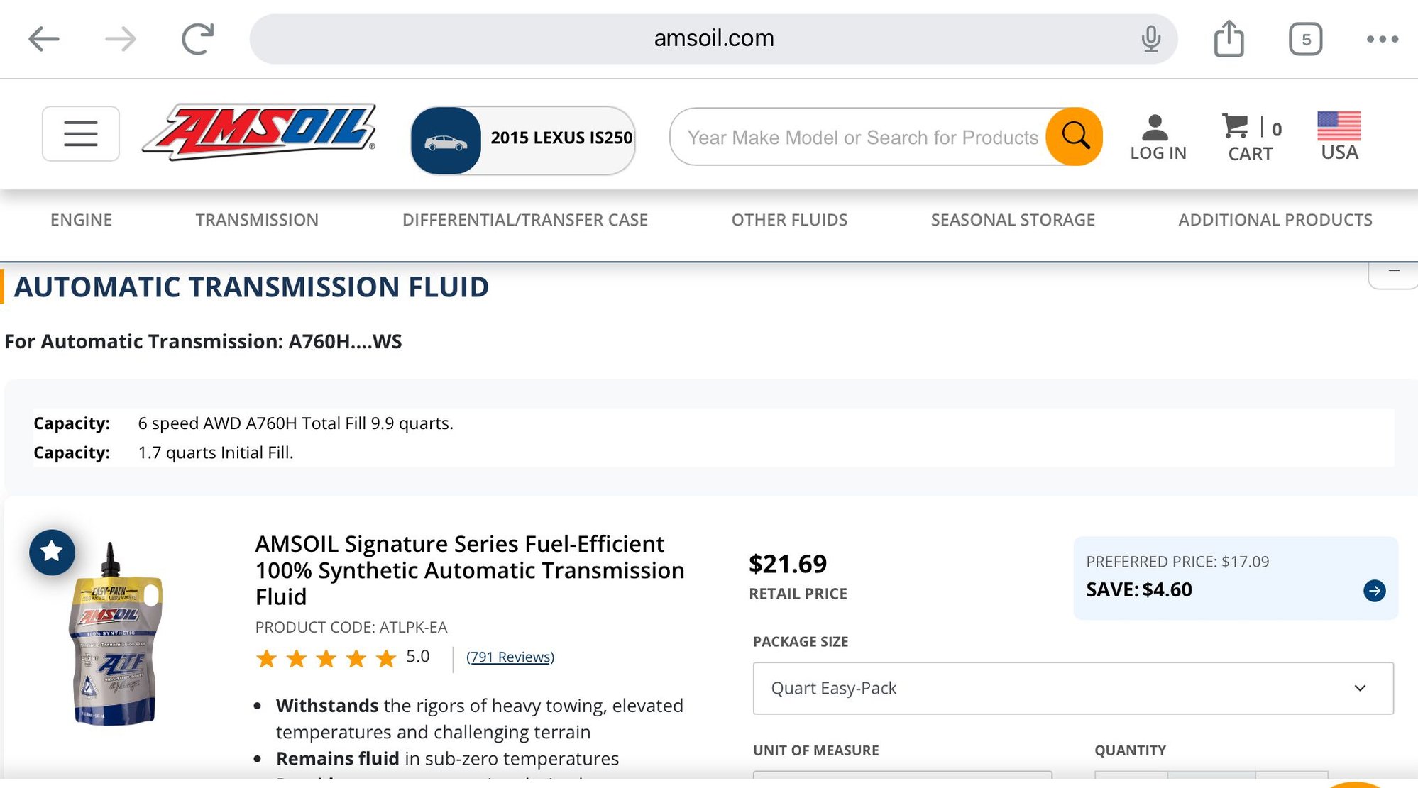Tap the microphone voice search icon
The width and height of the screenshot is (1418, 788).
[x=1150, y=39]
